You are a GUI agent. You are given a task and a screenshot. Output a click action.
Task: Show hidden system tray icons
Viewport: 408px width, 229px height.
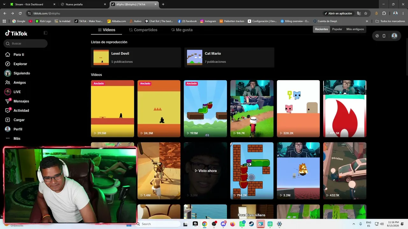click(353, 224)
